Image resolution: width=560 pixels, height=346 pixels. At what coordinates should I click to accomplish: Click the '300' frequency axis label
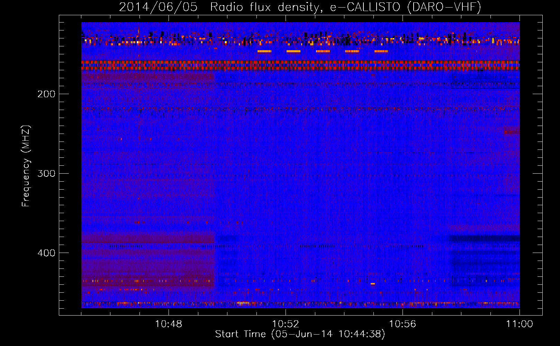pos(46,173)
